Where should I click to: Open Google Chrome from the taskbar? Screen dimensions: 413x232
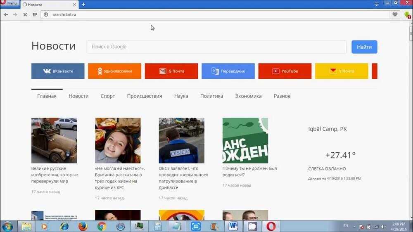pyautogui.click(x=102, y=226)
